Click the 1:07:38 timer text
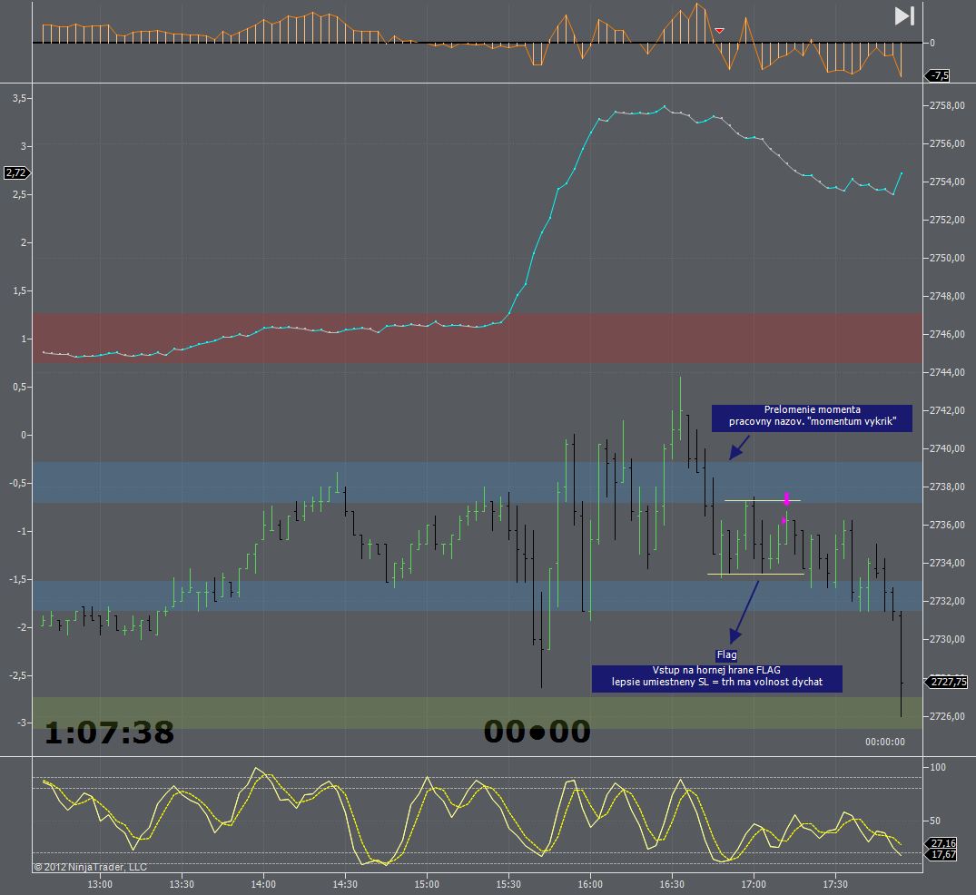976x895 pixels. point(109,733)
